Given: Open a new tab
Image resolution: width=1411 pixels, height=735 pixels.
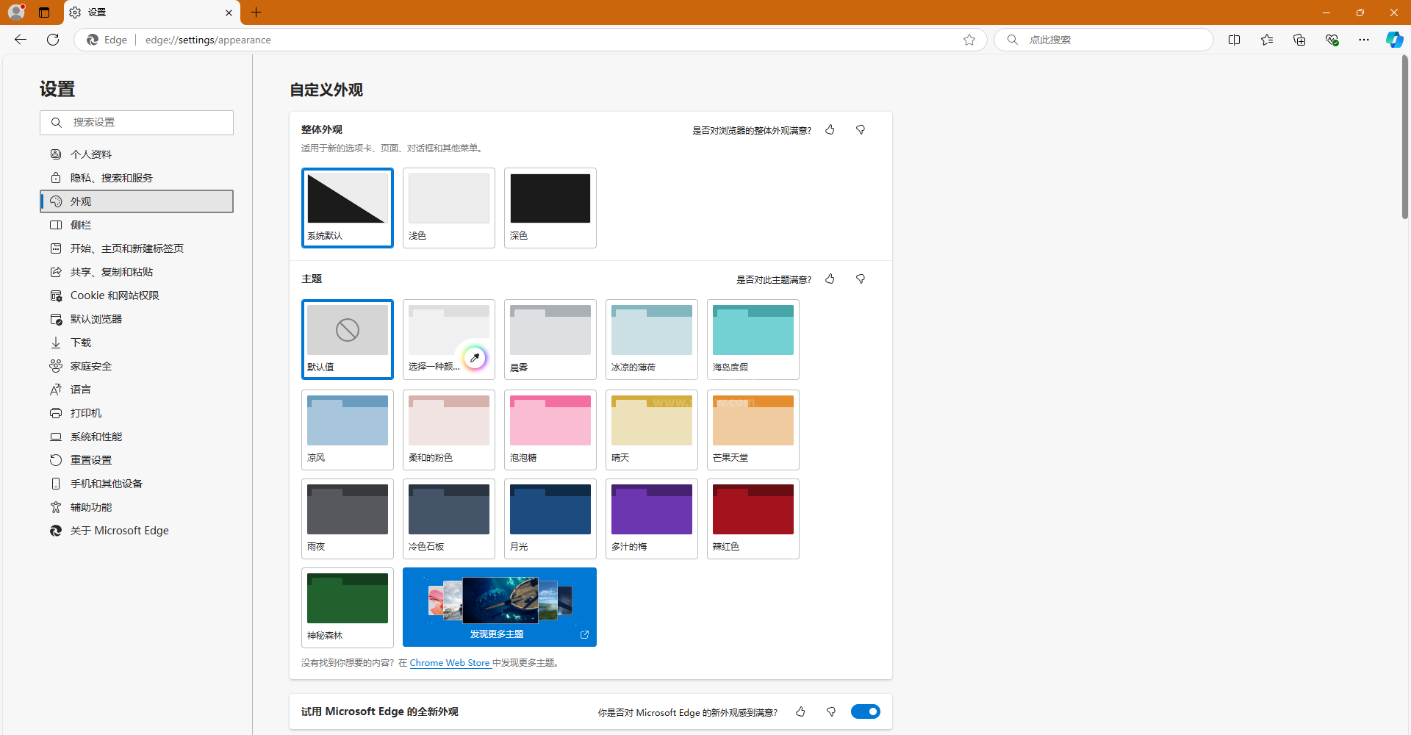Looking at the screenshot, I should [256, 12].
